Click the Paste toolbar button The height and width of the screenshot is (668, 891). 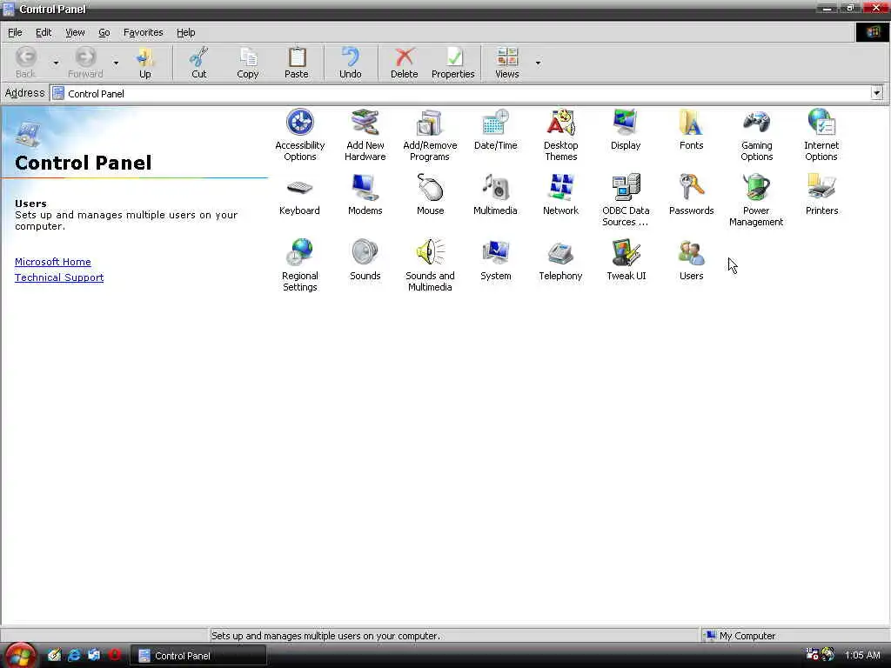(296, 63)
